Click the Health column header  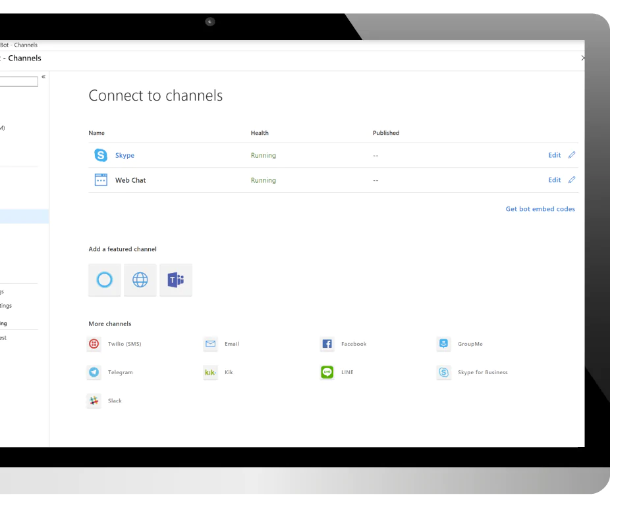click(260, 133)
